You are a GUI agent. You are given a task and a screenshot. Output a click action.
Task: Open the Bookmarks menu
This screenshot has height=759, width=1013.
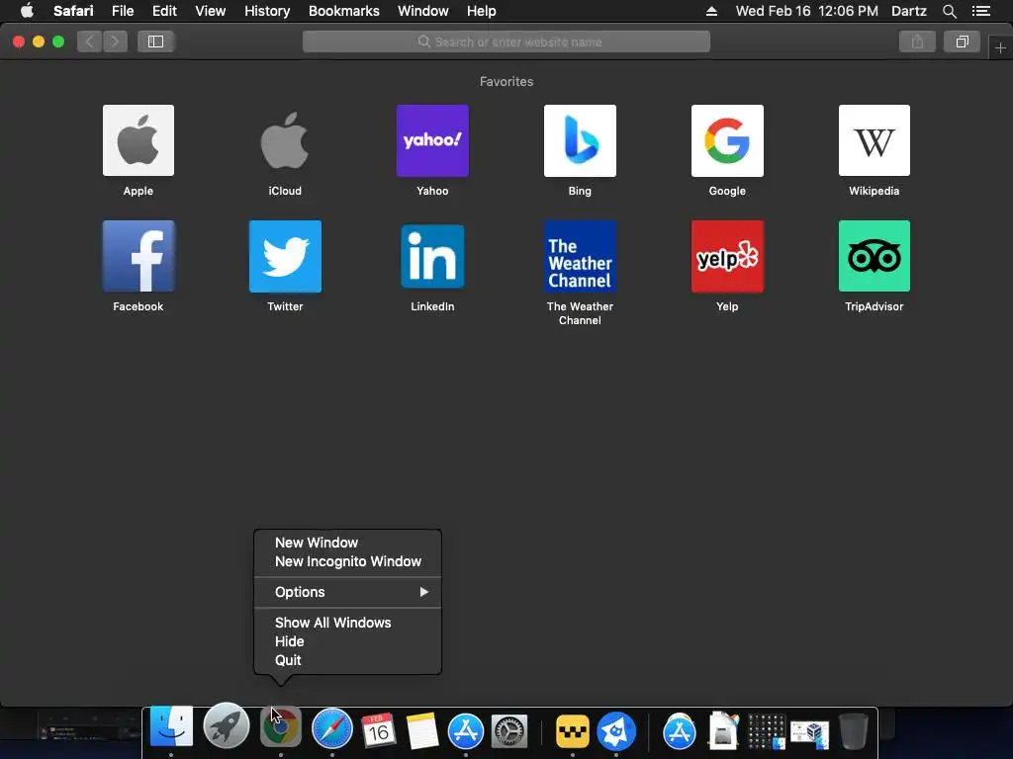(x=343, y=11)
